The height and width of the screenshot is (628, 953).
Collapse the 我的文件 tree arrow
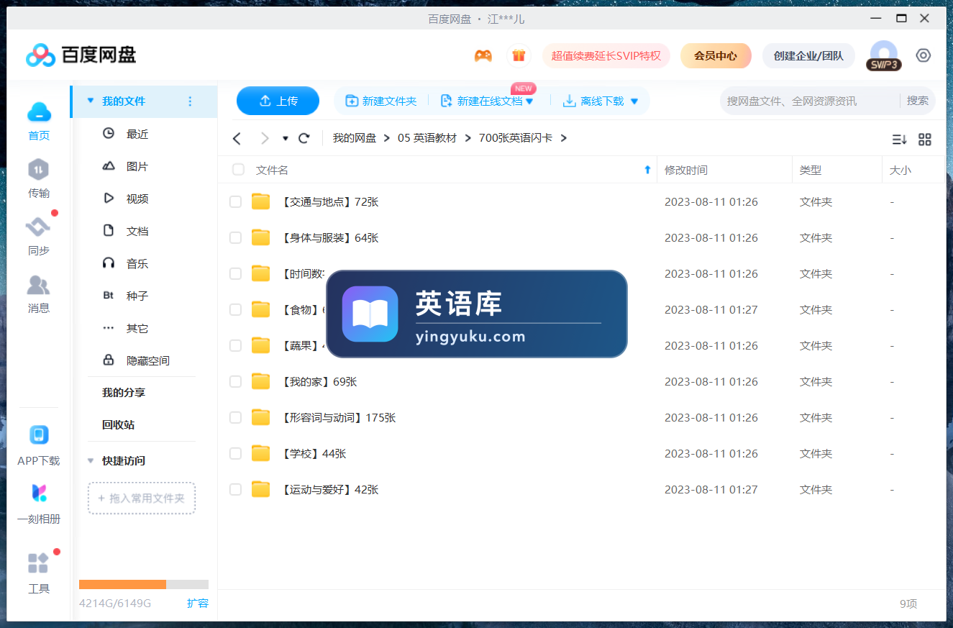91,101
